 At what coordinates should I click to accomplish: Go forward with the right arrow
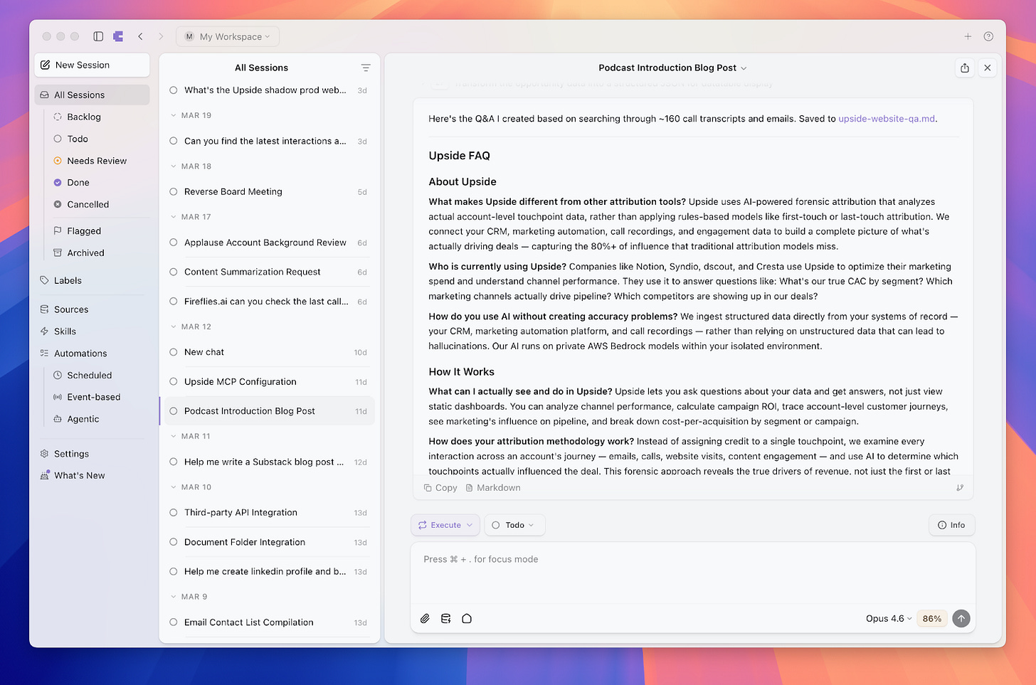(x=161, y=36)
